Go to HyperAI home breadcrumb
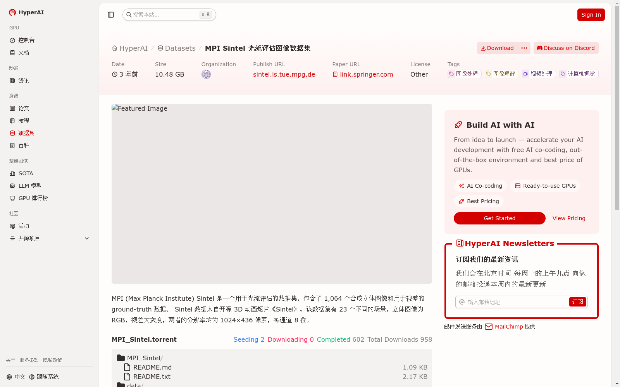The width and height of the screenshot is (620, 387). (130, 48)
